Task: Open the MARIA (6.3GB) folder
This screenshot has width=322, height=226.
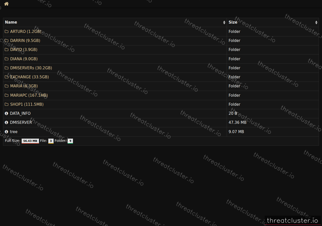Action: [x=24, y=86]
